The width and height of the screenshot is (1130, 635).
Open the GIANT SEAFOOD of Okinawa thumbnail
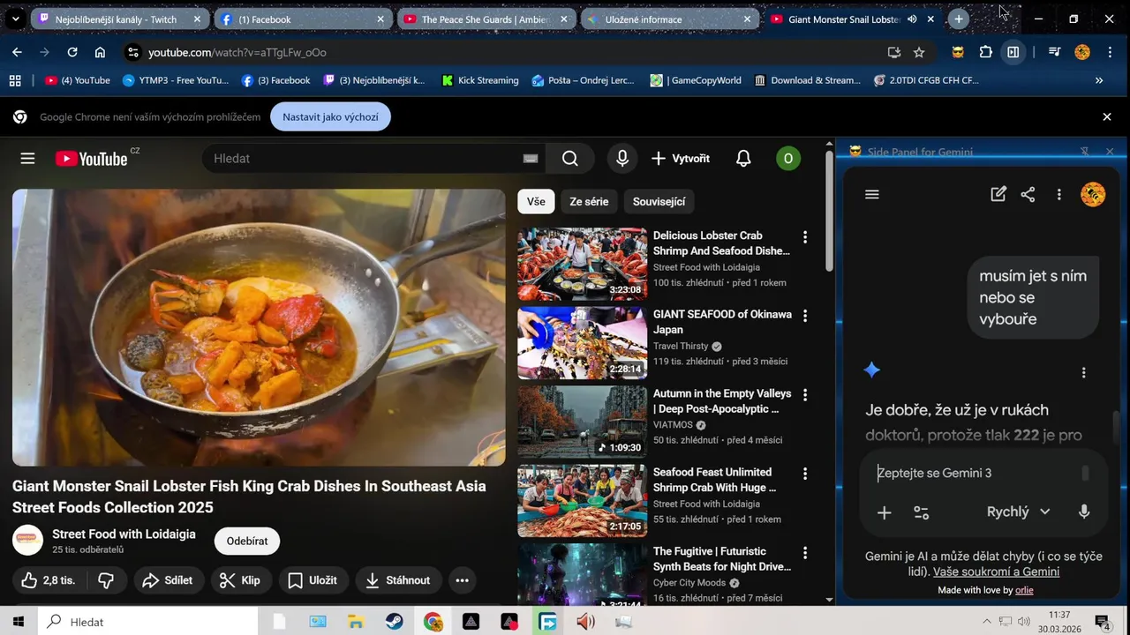click(582, 343)
